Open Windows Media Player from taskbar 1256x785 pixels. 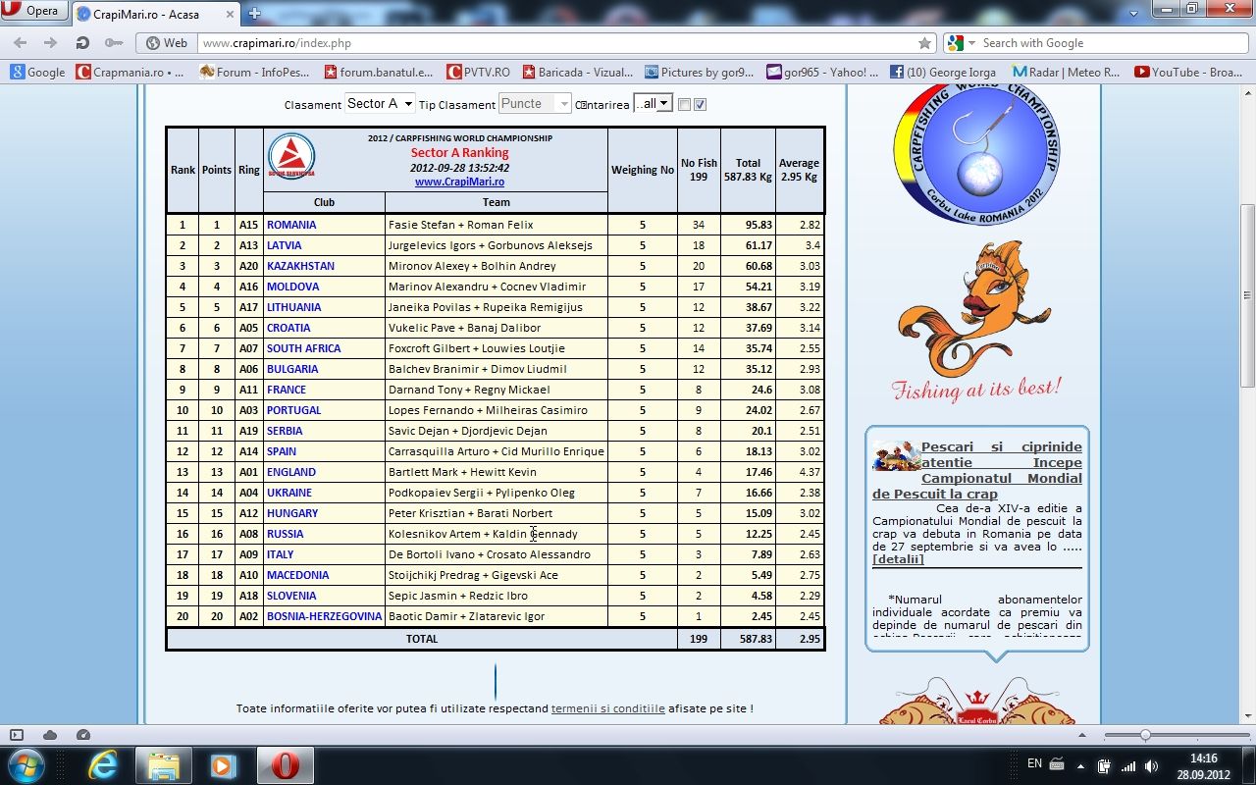click(224, 764)
